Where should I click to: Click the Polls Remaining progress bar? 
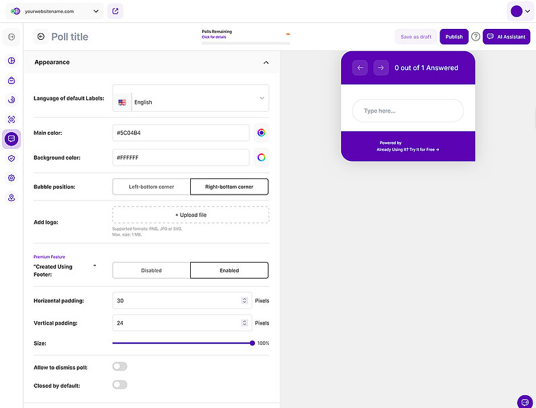tap(246, 43)
